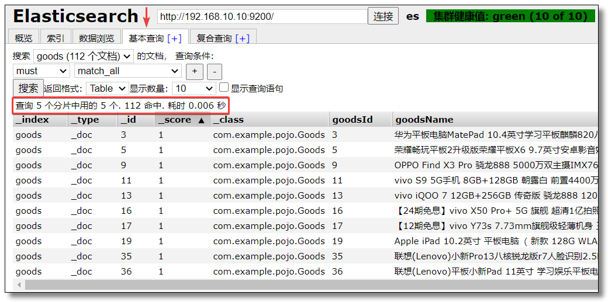Open the 数据浏览 tab
Screen dimensions: 608x302
96,38
